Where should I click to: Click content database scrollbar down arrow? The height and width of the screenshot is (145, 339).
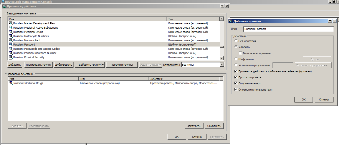[221, 58]
